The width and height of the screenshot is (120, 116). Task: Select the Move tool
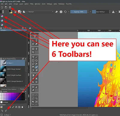36,49
